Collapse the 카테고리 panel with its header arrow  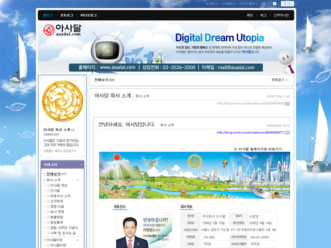pyautogui.click(x=81, y=165)
